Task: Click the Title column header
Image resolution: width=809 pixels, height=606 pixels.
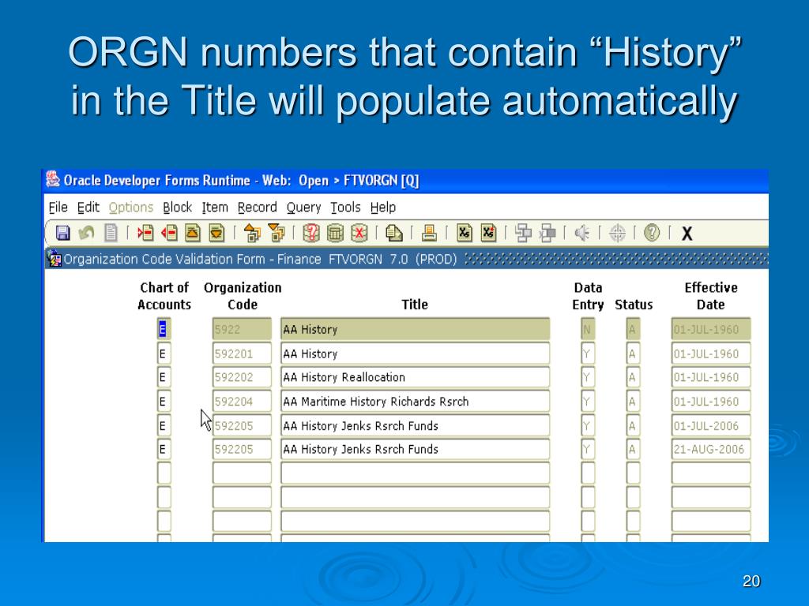Action: pyautogui.click(x=415, y=305)
